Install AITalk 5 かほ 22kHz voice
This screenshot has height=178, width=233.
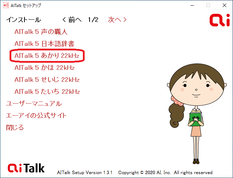point(44,68)
